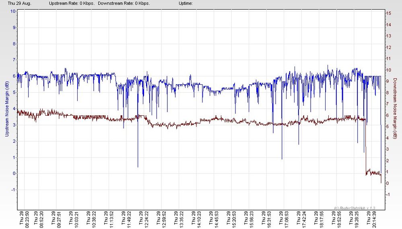Screen dimensions: 402x229
Task: Click the 'Thu 29 15:20:53' time label
Action: tap(231, 219)
